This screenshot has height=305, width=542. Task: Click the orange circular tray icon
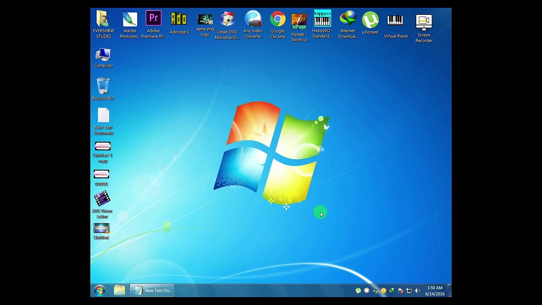pos(384,291)
